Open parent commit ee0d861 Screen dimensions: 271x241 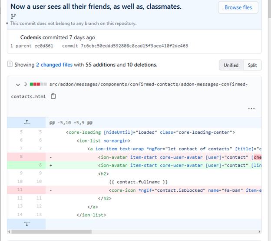tap(43, 46)
